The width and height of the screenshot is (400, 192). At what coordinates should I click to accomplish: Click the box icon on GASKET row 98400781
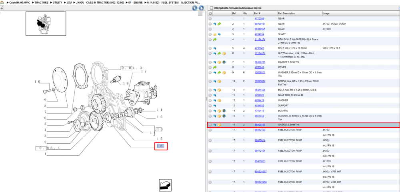coord(219,62)
